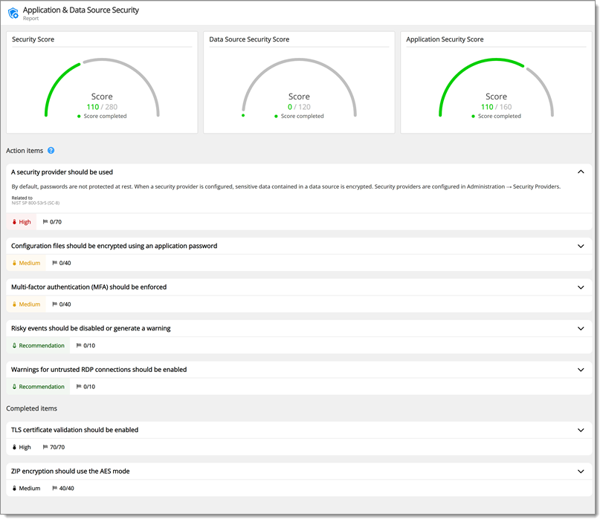Click the red 'High' severity label

(25, 222)
